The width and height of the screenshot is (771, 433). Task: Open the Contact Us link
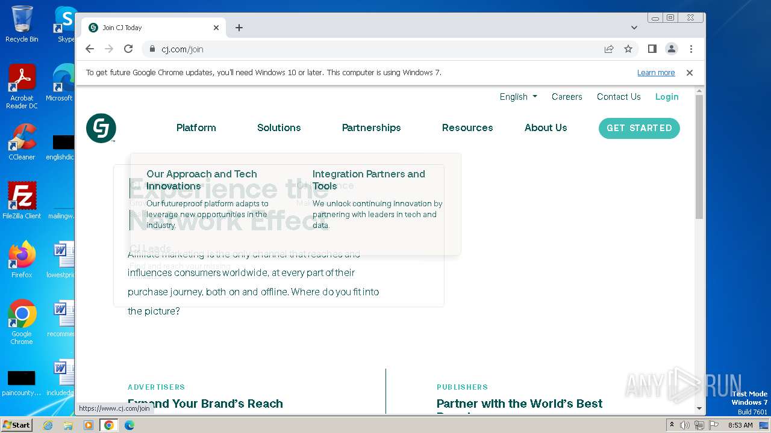pyautogui.click(x=619, y=97)
